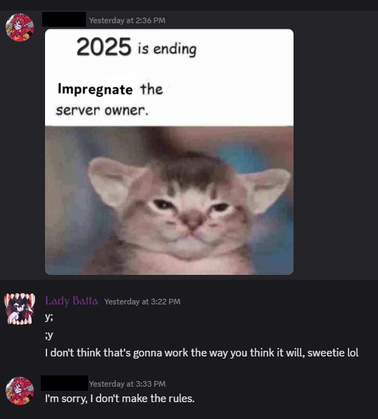This screenshot has height=419, width=378.
Task: Click "sweetie lol" at the end of the message
Action: [333, 353]
